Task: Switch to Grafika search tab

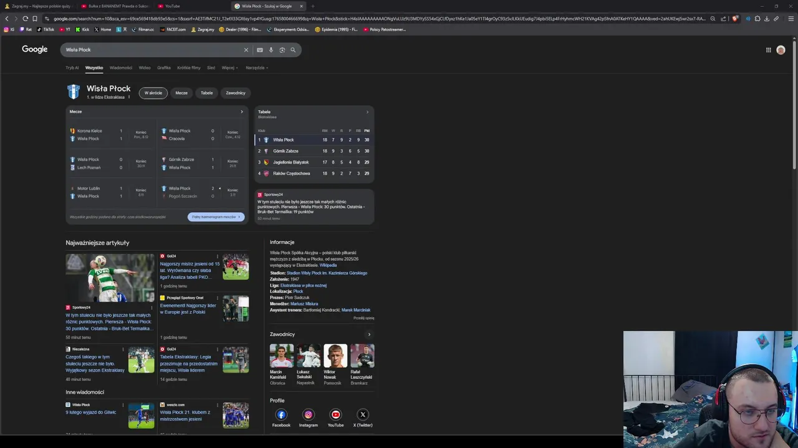Action: [164, 68]
